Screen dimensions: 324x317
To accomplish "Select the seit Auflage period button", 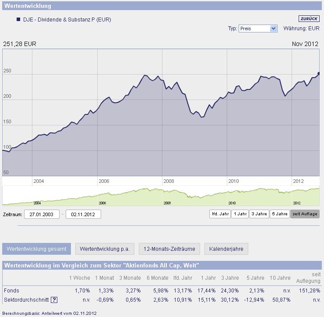I will pos(305,214).
